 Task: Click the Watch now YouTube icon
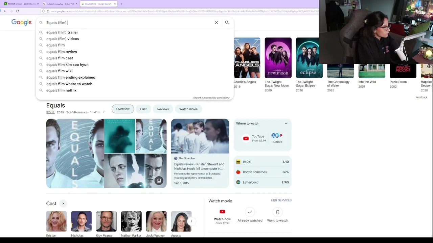click(222, 212)
